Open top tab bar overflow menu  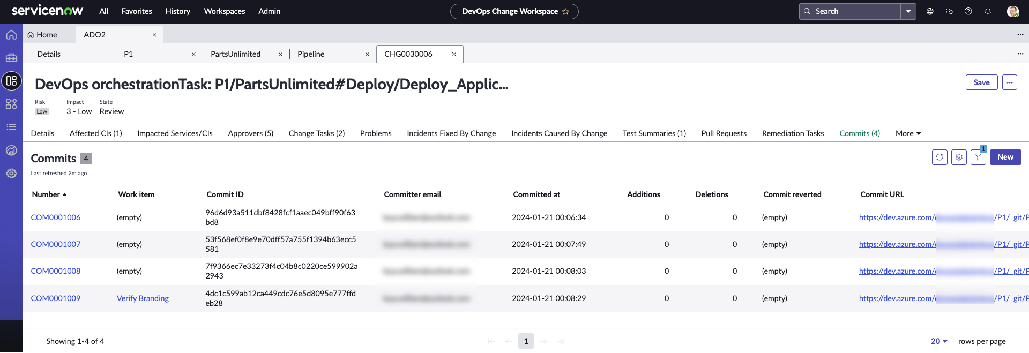point(1020,34)
